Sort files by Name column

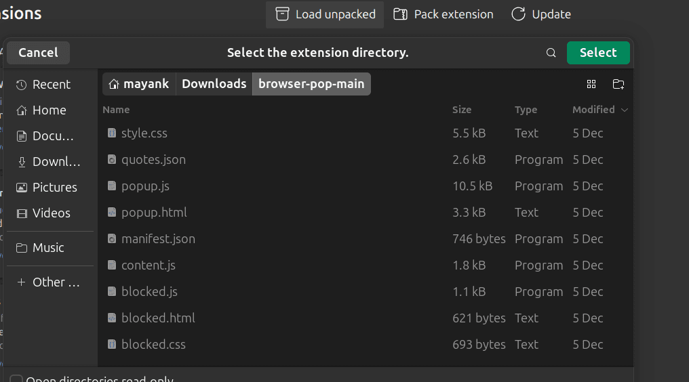click(x=116, y=110)
